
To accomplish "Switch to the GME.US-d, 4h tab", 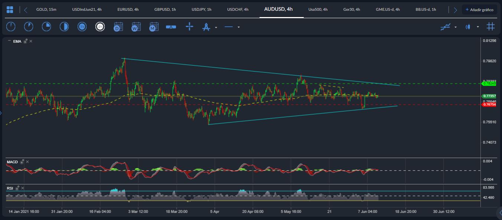I will [388, 10].
